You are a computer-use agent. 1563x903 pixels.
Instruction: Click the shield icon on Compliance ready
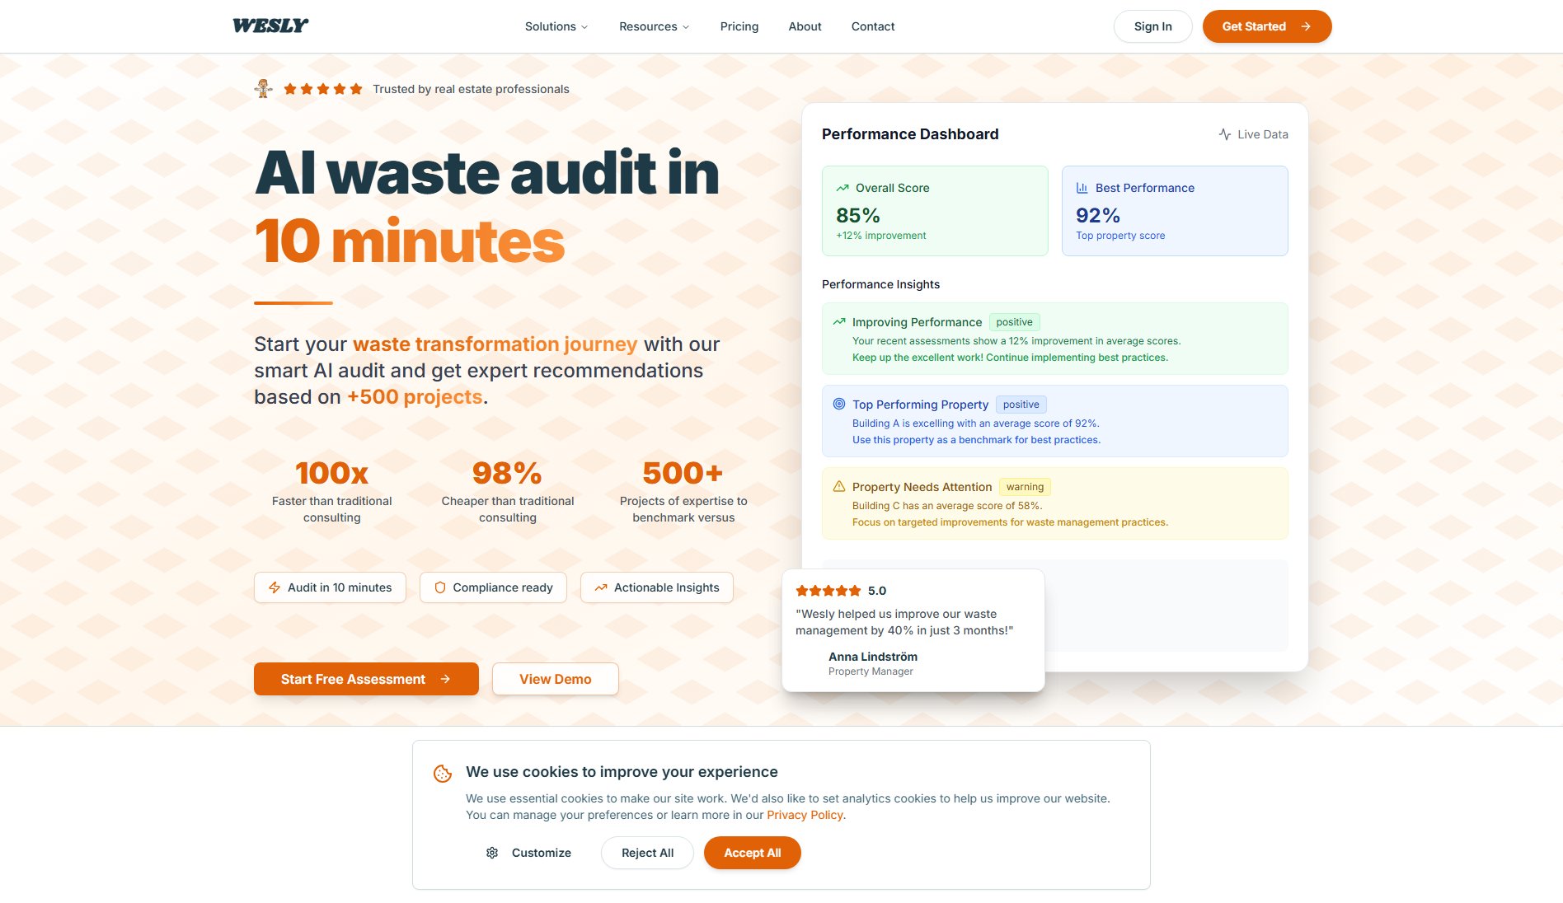pyautogui.click(x=440, y=587)
